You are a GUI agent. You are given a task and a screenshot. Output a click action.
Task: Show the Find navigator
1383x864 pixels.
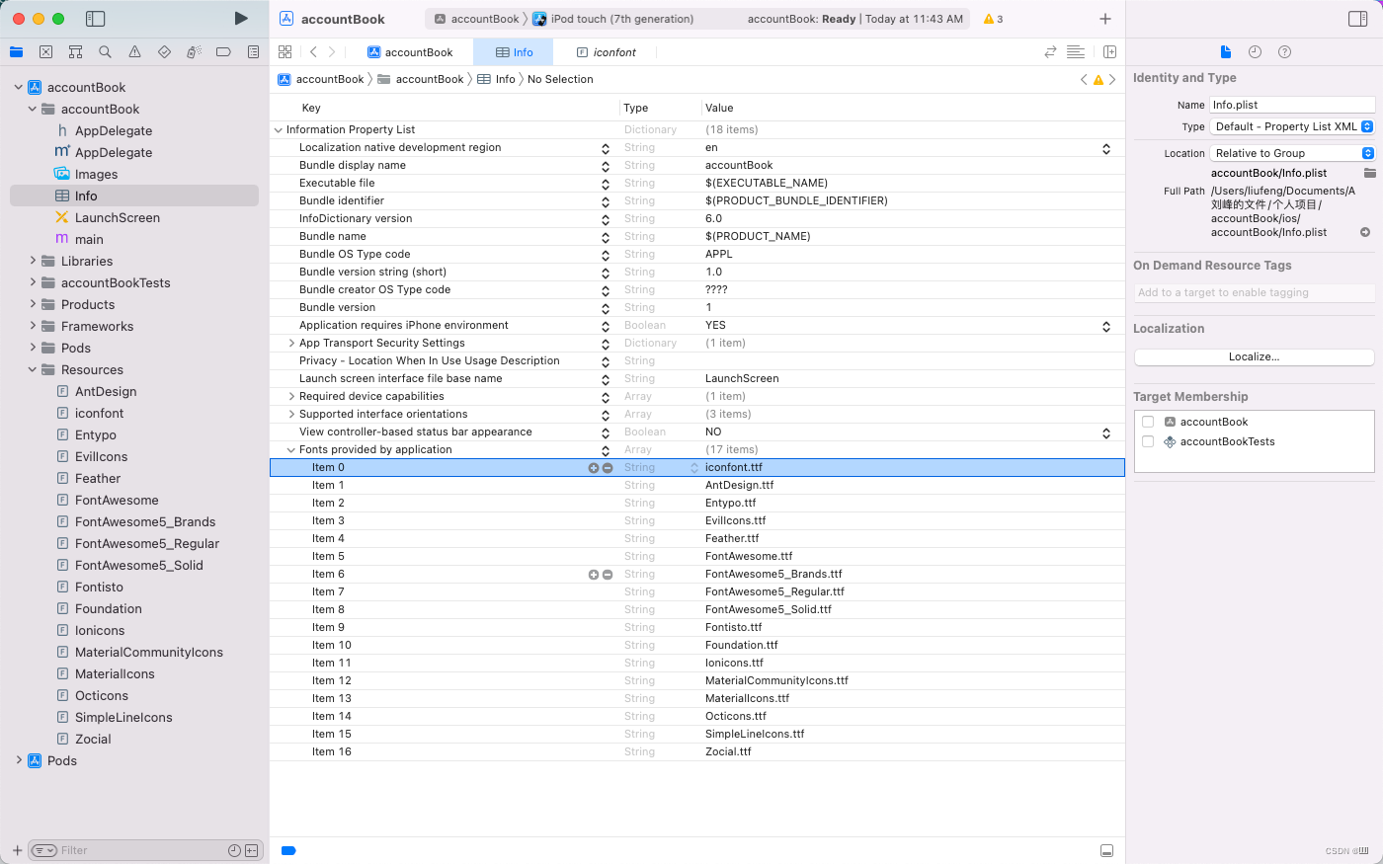[105, 52]
